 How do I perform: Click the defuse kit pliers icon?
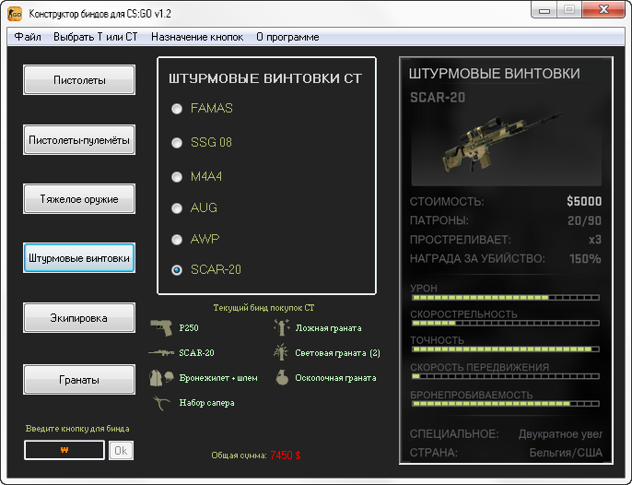[161, 403]
